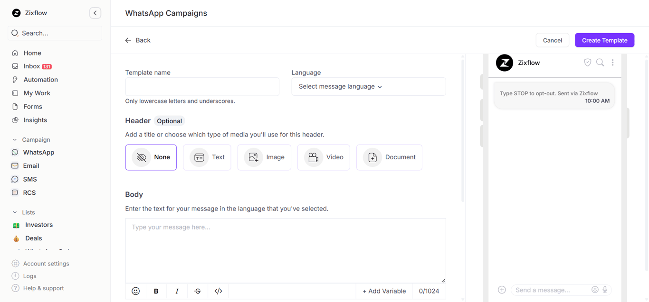Apply strikethrough formatting
Screen dimensions: 649x302
click(x=197, y=291)
